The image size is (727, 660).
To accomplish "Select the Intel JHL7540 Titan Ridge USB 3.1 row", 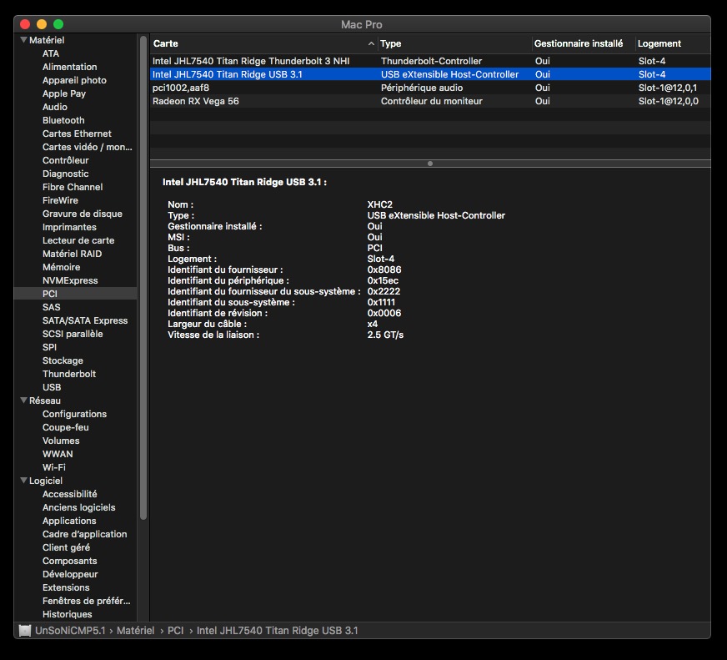I will [430, 74].
